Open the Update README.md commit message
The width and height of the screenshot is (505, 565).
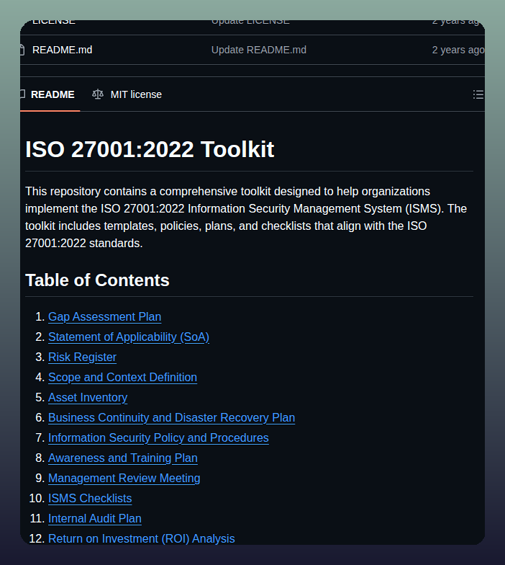(x=259, y=50)
